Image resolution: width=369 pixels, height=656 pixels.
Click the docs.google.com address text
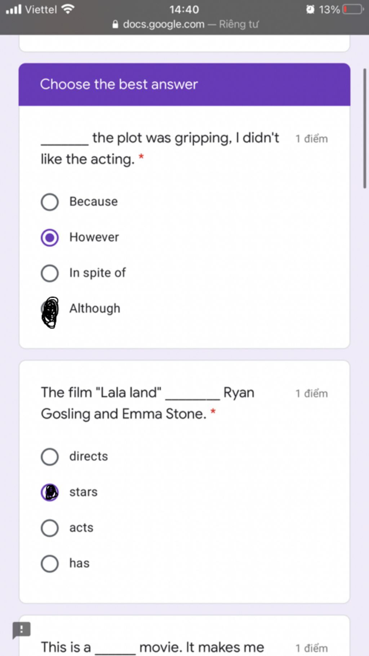coord(164,25)
